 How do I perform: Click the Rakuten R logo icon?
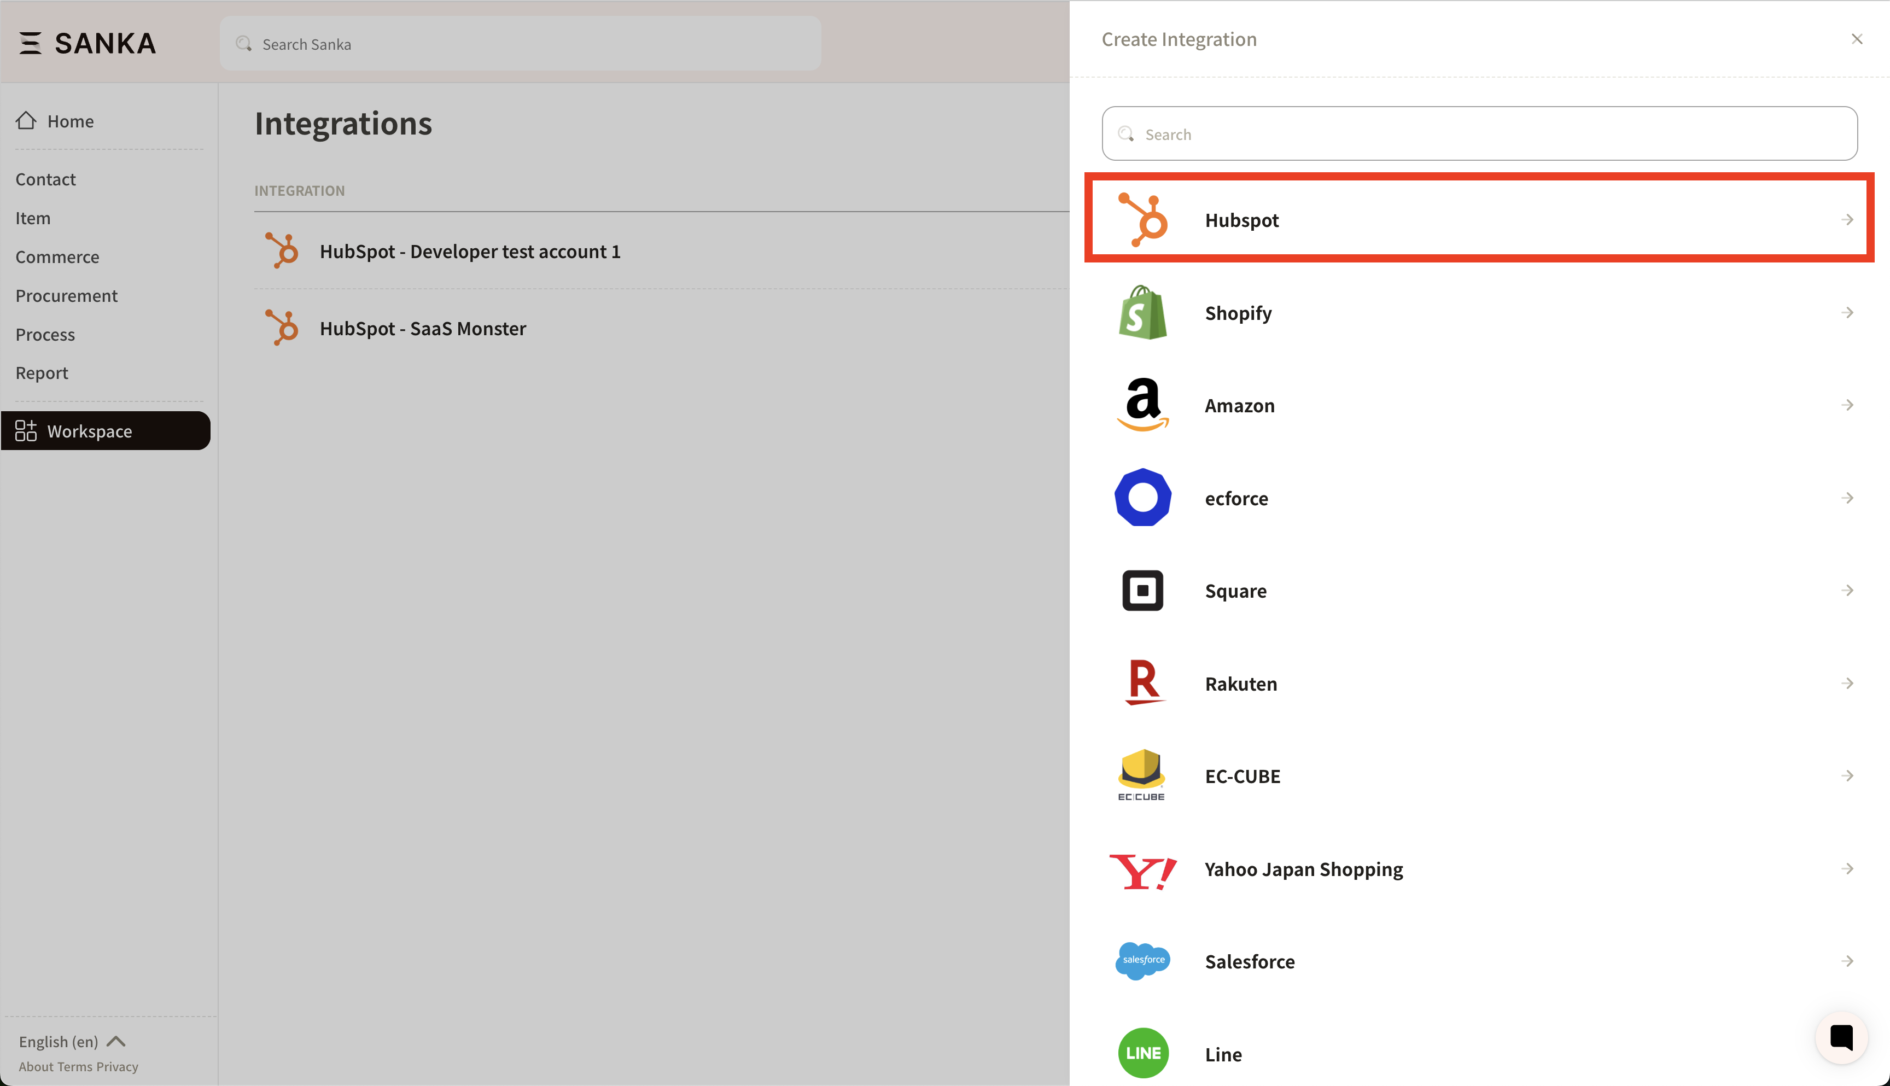click(1142, 682)
